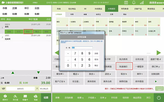Show more functions with the small green arrow
Viewport: 164px width, 102px height.
click(156, 81)
